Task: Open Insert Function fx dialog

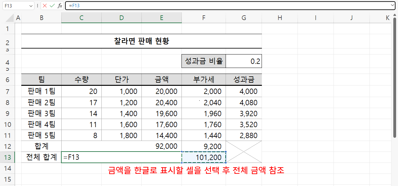Action: click(60, 6)
